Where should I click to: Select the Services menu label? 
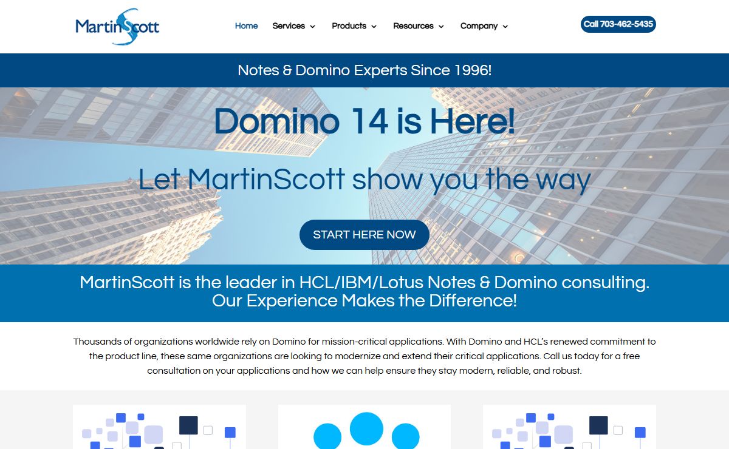click(289, 26)
